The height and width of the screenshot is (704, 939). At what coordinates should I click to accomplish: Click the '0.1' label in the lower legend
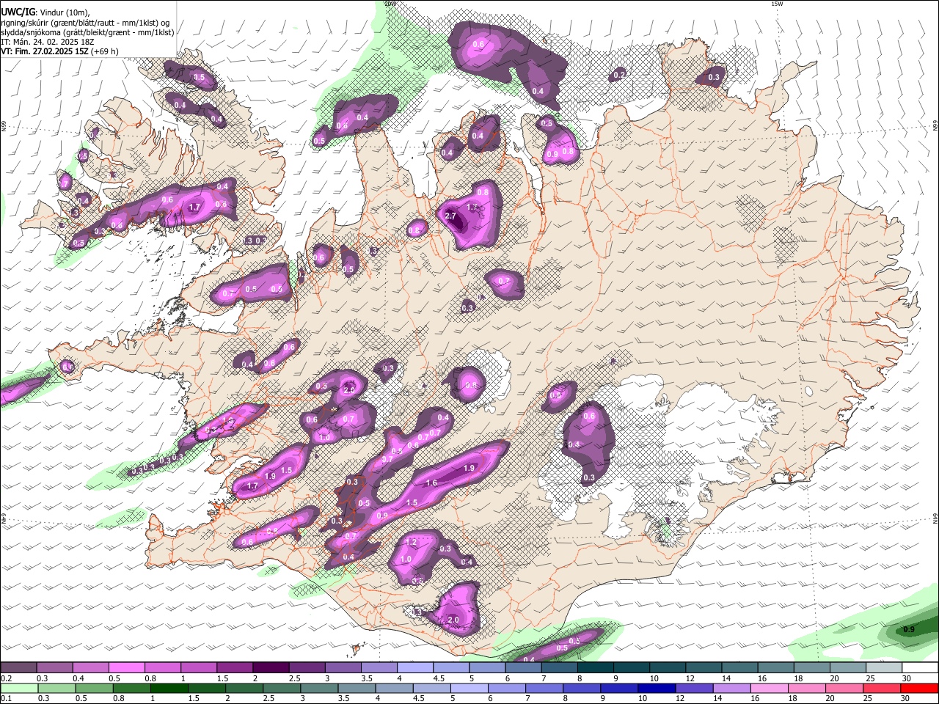tap(6, 698)
